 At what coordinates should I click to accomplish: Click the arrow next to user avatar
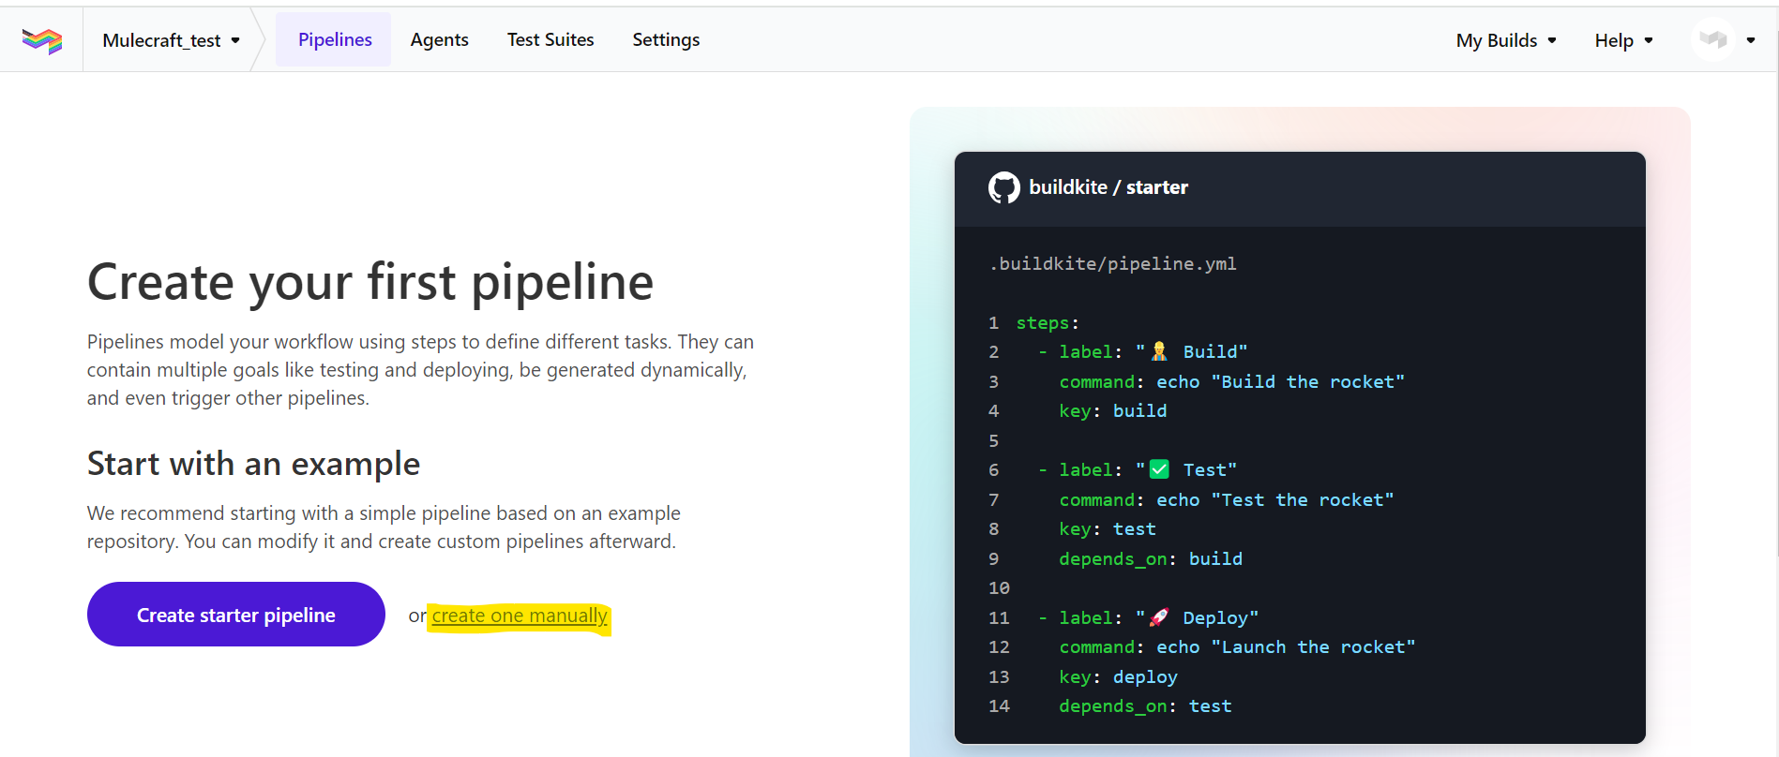pos(1750,40)
